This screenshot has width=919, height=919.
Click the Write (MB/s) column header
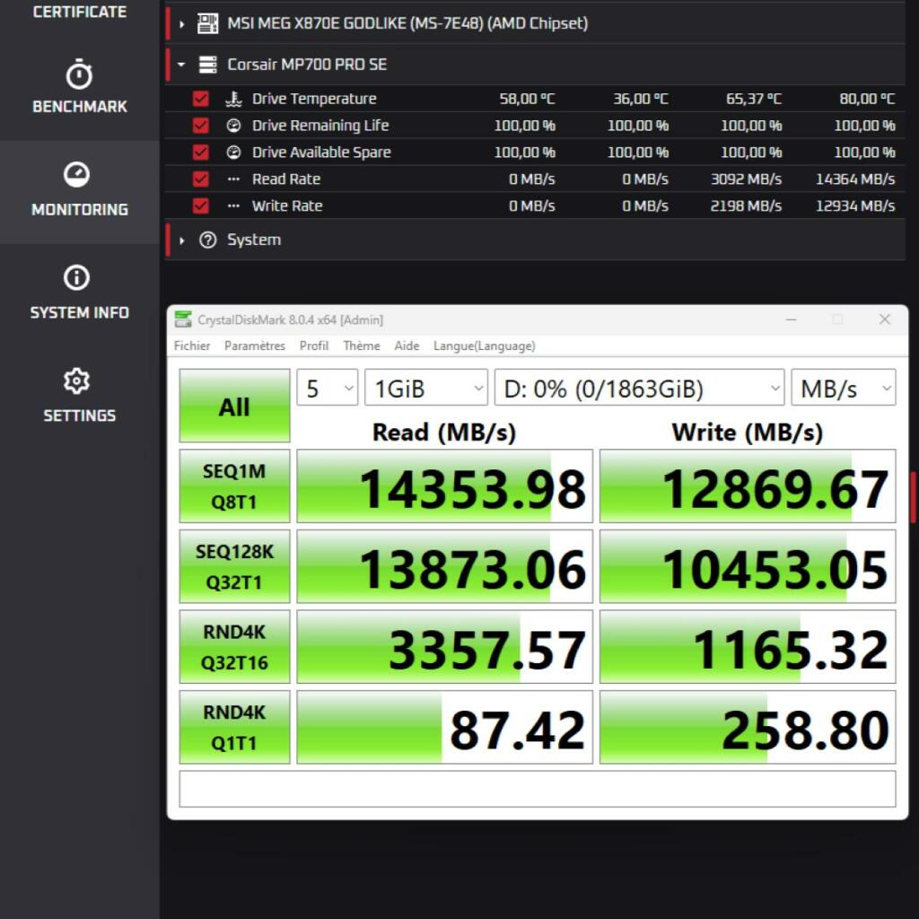coord(748,433)
